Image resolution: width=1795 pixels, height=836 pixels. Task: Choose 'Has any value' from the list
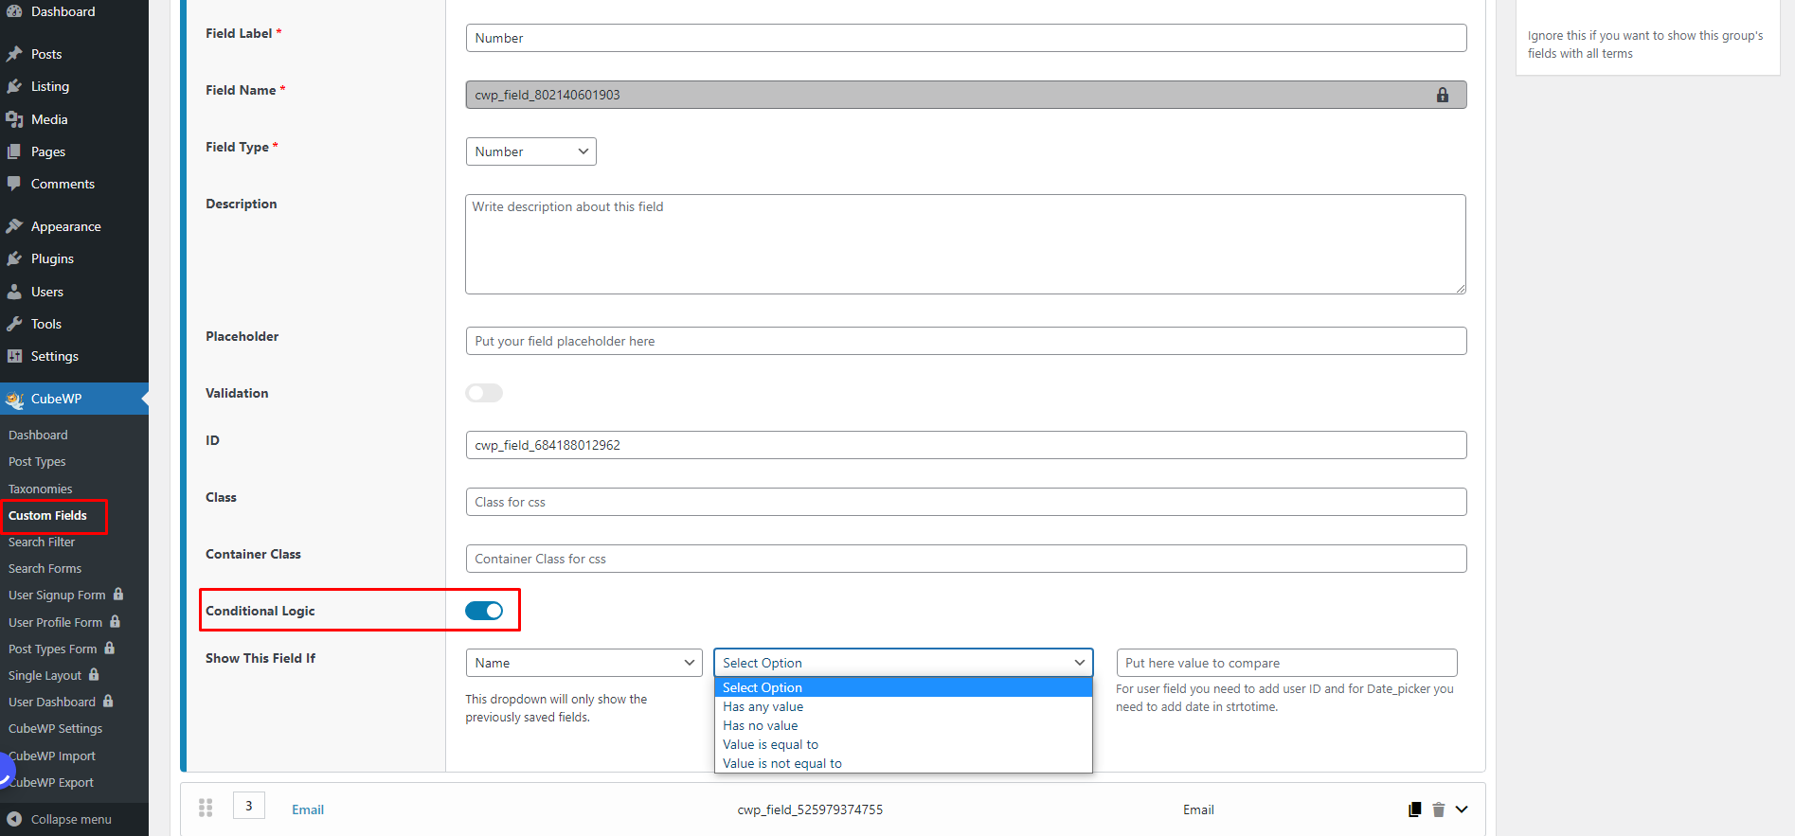[x=903, y=706]
